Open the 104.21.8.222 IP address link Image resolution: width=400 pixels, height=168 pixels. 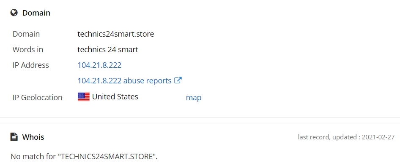99,65
